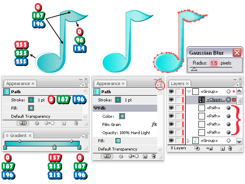Image resolution: width=245 pixels, height=184 pixels.
Task: Select the bottom Group layer name in Layers panel
Action: (209, 141)
